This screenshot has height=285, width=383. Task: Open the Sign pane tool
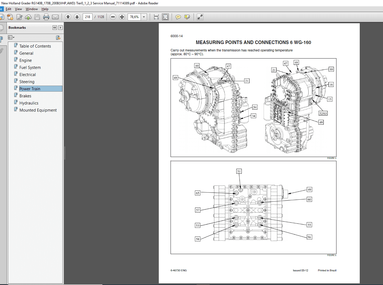pyautogui.click(x=187, y=17)
